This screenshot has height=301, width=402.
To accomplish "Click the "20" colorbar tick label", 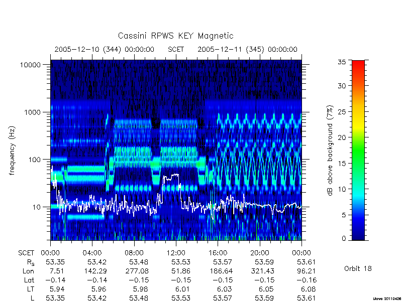I will [x=341, y=137].
